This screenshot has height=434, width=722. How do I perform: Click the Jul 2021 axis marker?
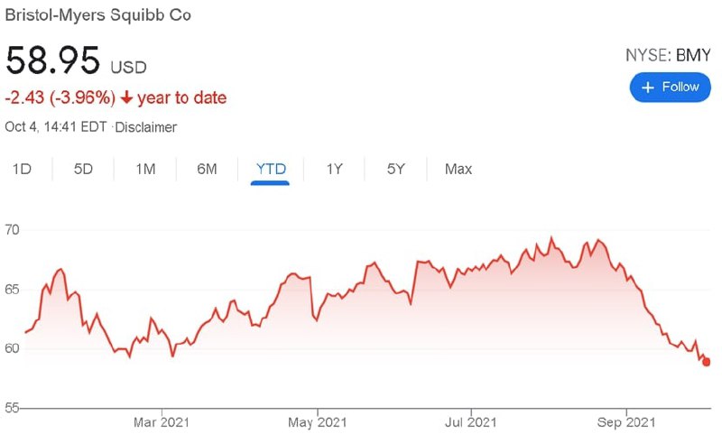[x=470, y=422]
